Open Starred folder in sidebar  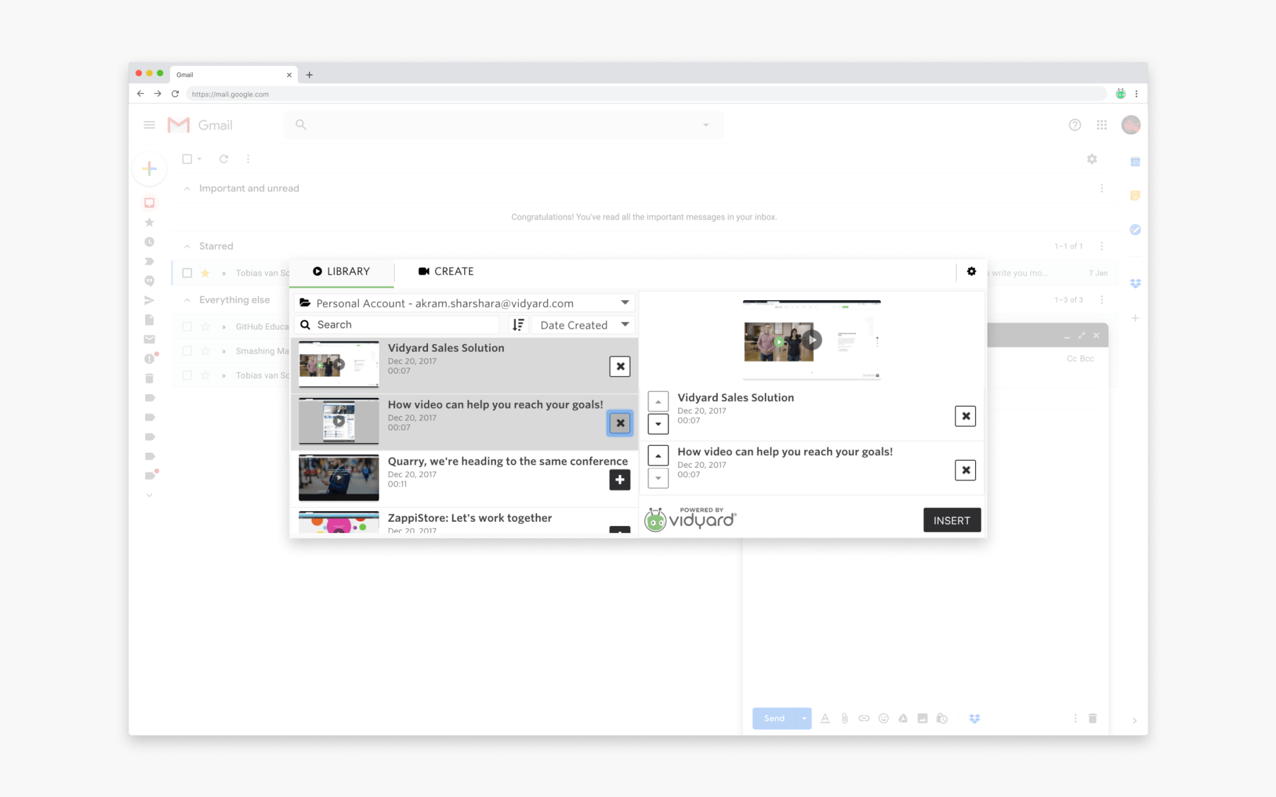coord(150,222)
